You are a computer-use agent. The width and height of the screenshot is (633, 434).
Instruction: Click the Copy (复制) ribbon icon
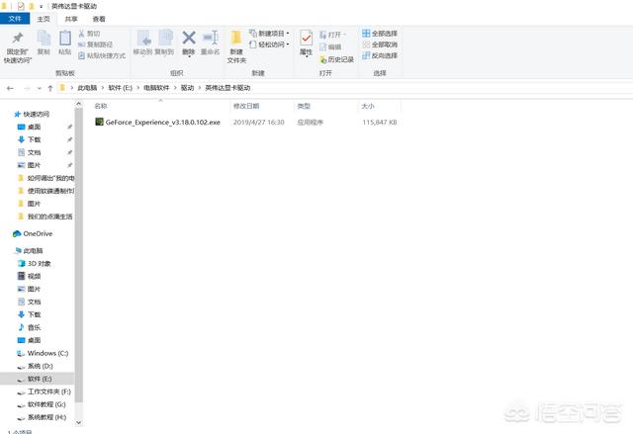43,40
